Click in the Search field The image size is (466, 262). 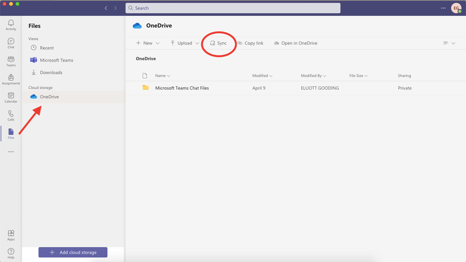pos(233,8)
